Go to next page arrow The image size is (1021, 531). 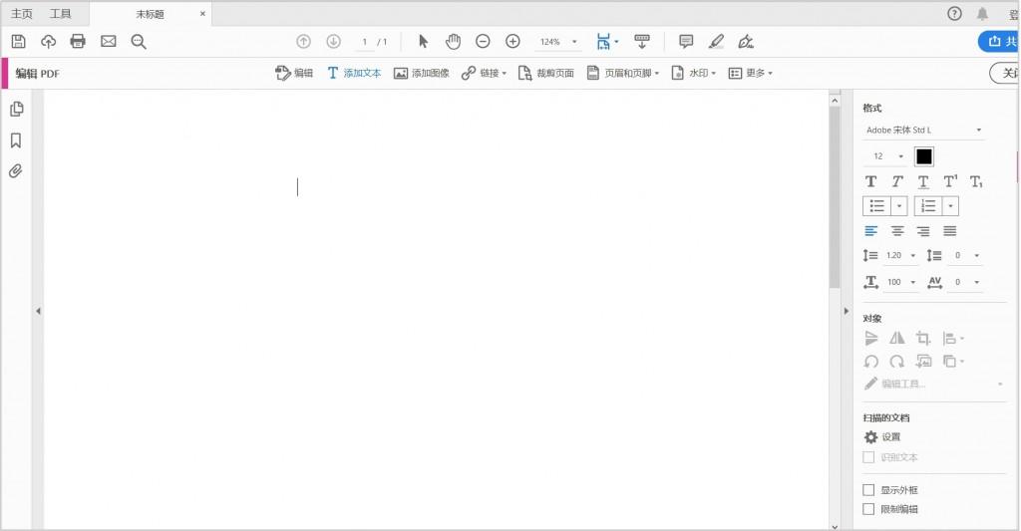[x=333, y=42]
